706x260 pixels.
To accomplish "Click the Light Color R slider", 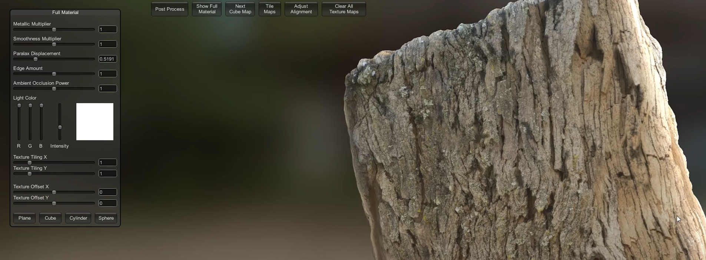I will tap(19, 122).
